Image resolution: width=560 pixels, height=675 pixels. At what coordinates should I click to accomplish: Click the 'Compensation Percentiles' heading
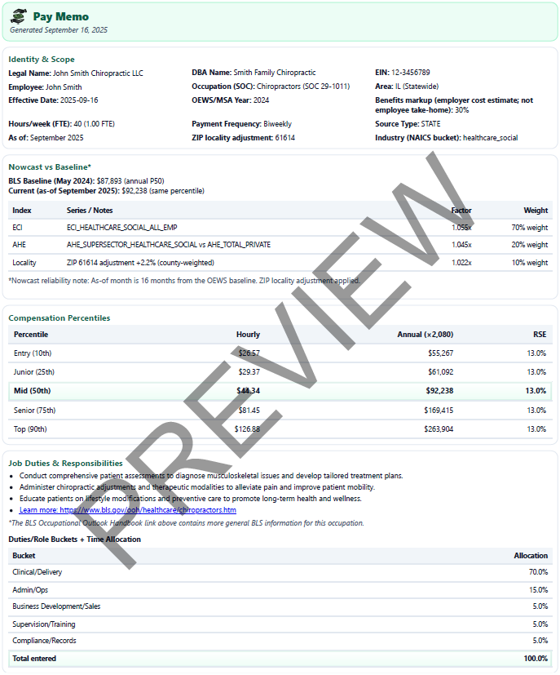60,318
